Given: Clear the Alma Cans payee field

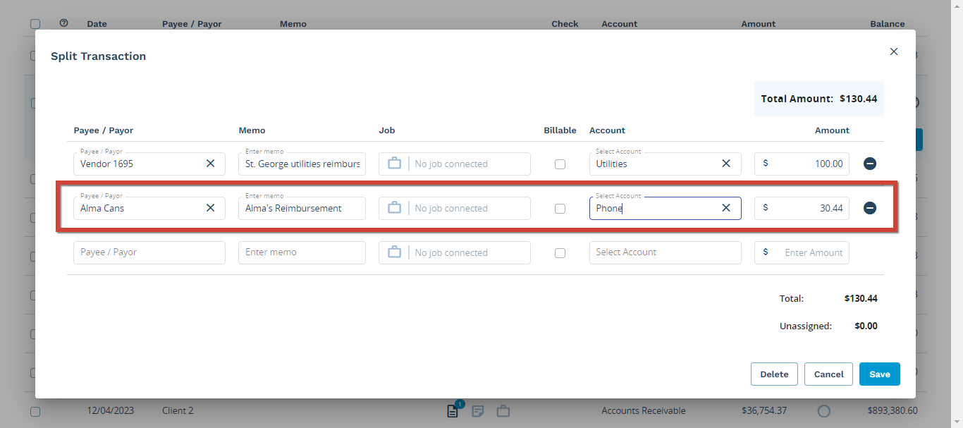Looking at the screenshot, I should point(210,208).
